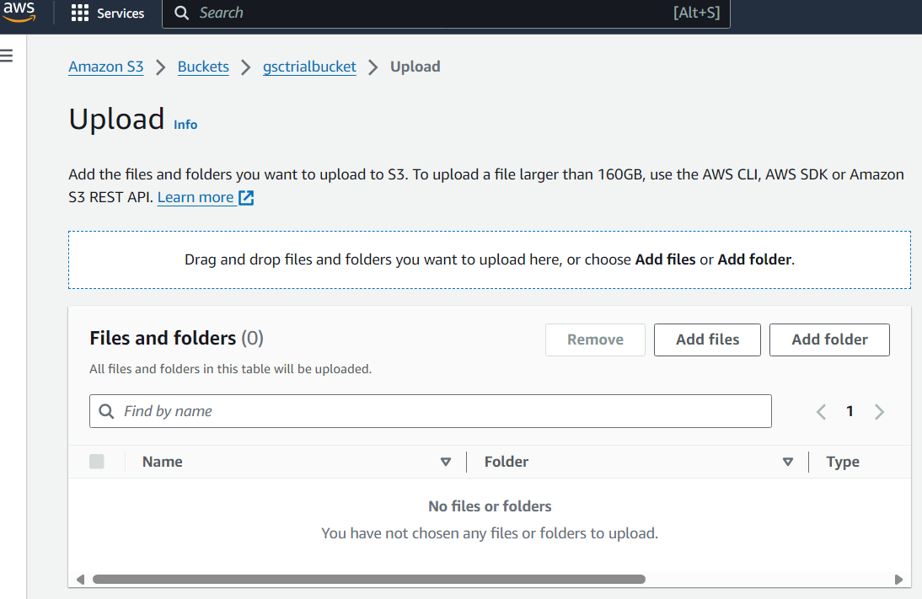The width and height of the screenshot is (922, 599).
Task: Open the Amazon S3 breadcrumb link
Action: point(106,67)
